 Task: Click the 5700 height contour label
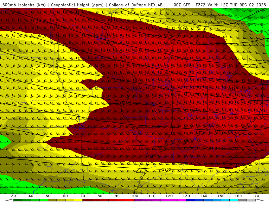(166, 170)
